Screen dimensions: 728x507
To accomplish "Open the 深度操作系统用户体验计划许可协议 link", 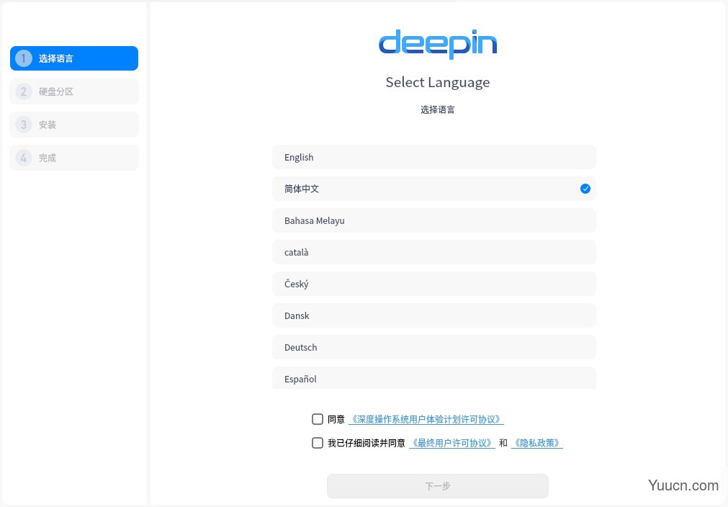I will click(426, 419).
